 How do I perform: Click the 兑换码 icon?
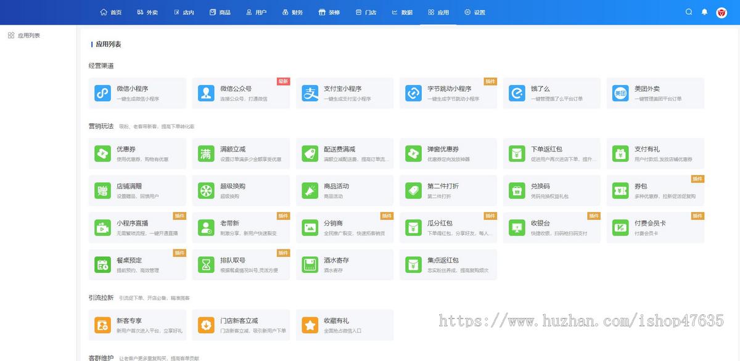(517, 190)
